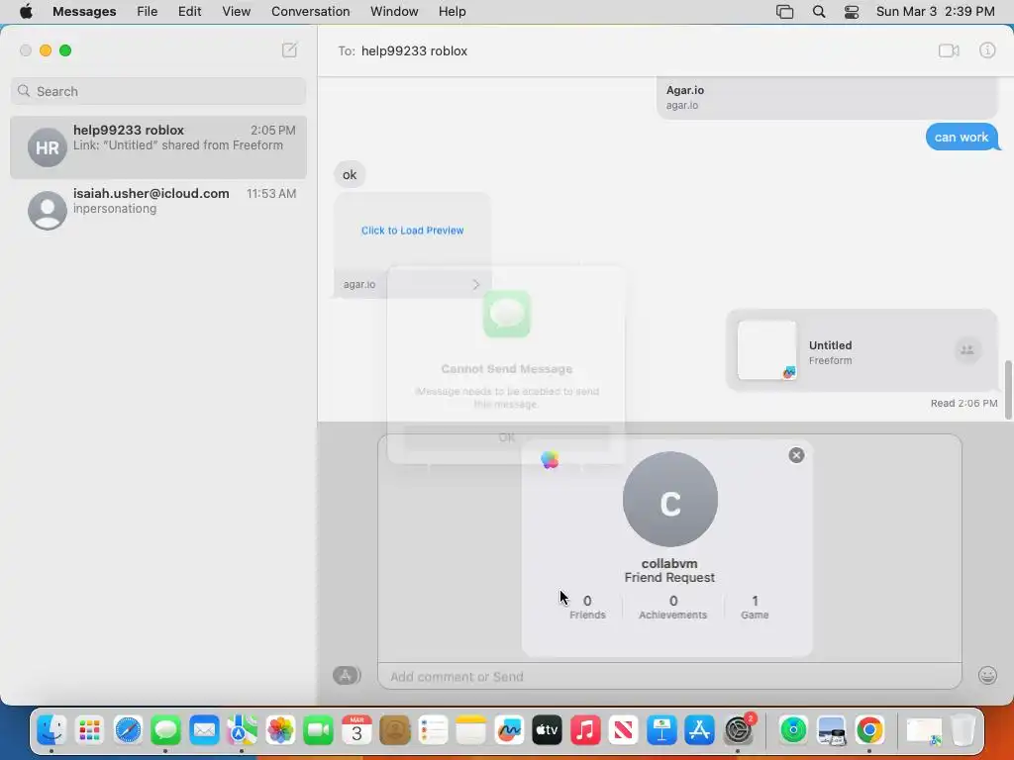Image resolution: width=1014 pixels, height=760 pixels.
Task: Open the agar.io link chevron
Action: (476, 284)
